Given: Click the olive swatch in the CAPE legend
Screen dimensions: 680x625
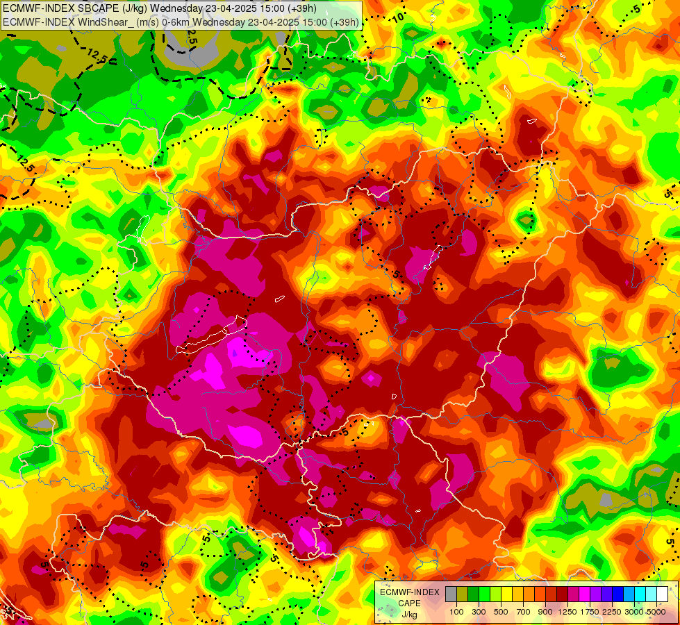Looking at the screenshot, I should point(463,594).
